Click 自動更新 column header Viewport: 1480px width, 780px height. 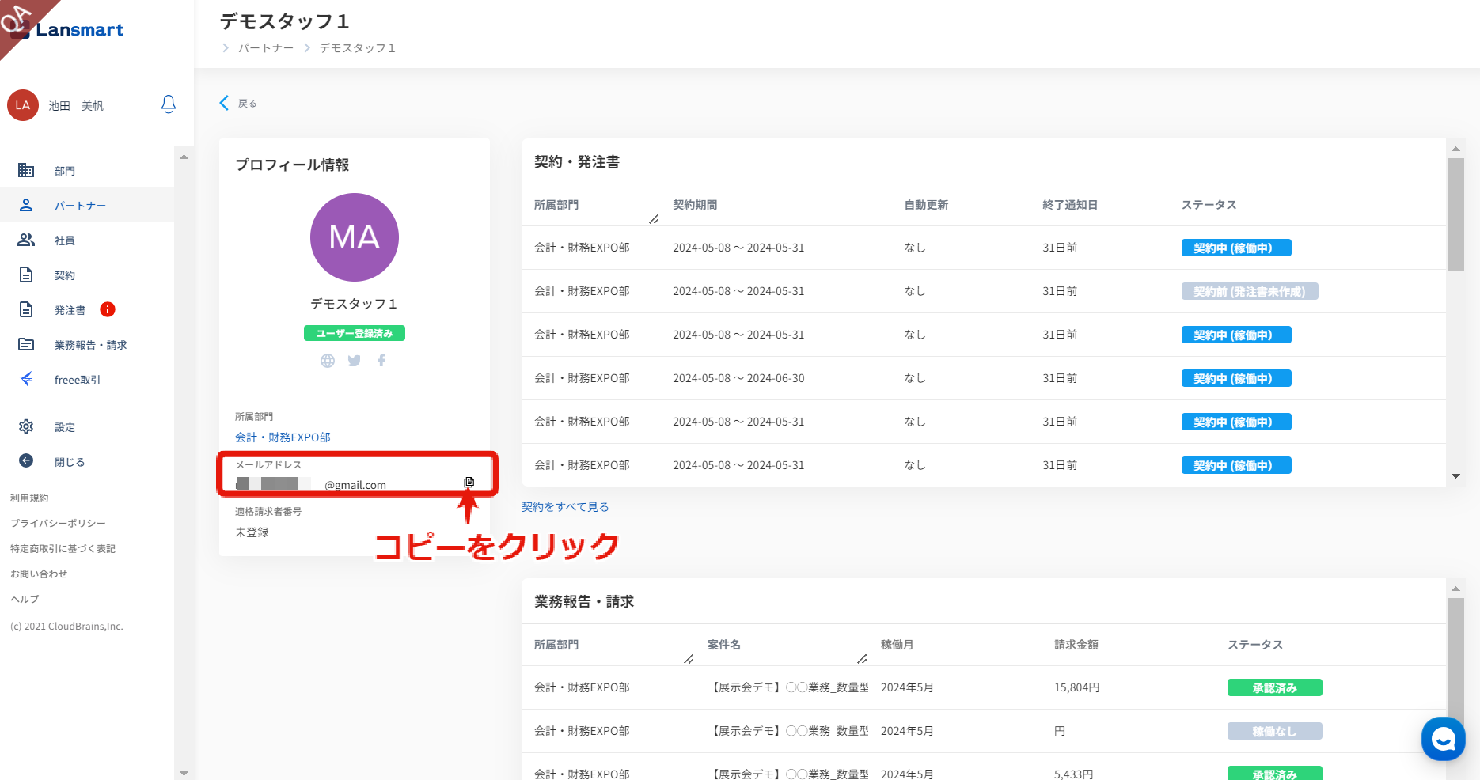926,205
